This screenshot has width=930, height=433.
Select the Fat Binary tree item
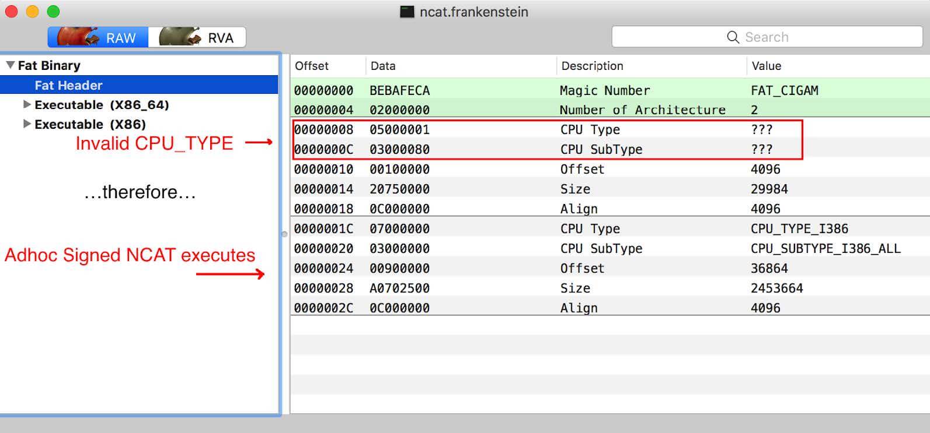[x=49, y=65]
